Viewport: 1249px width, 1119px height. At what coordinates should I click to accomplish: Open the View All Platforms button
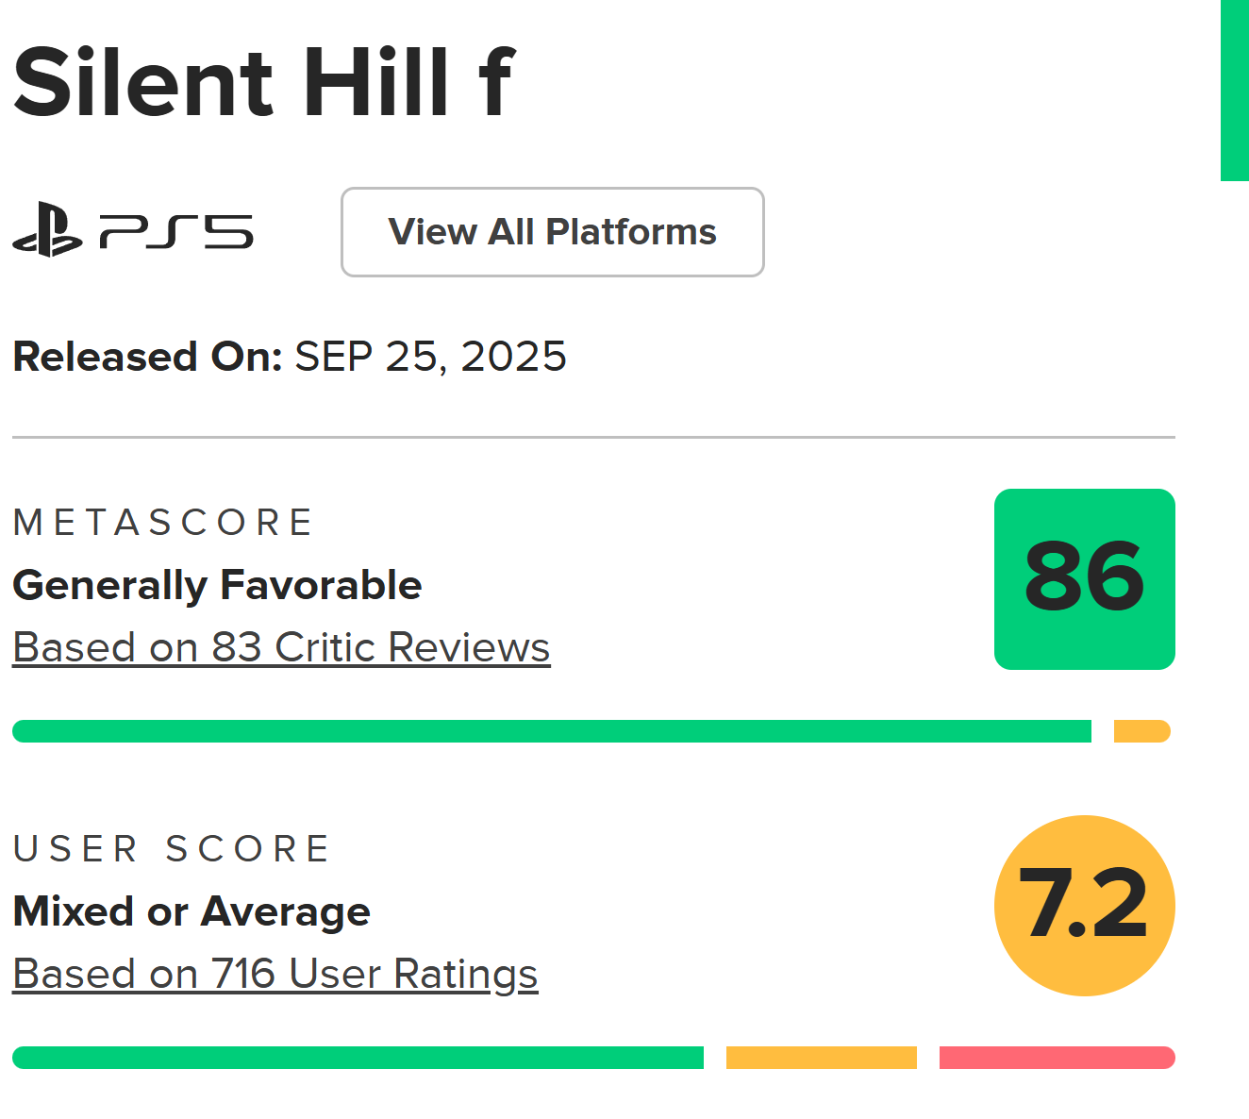tap(552, 232)
